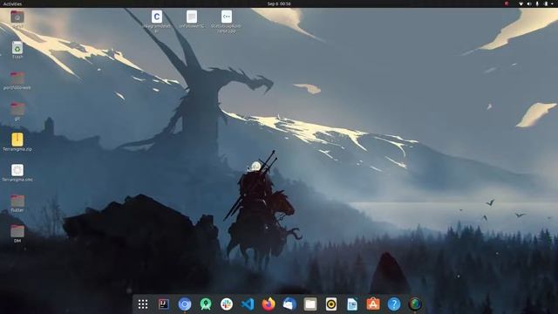Click the microphone indicator in top bar
The height and width of the screenshot is (314, 558).
click(x=537, y=3)
